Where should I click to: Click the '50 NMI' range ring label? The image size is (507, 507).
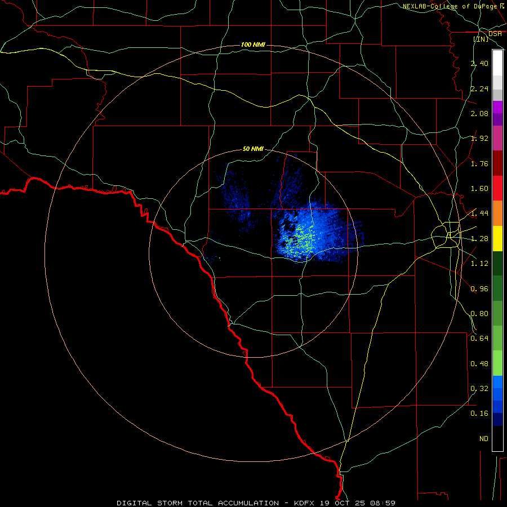coord(253,149)
